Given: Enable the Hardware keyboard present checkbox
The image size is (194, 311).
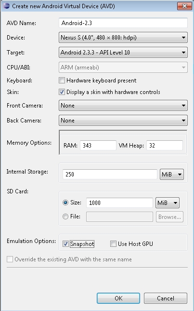Looking at the screenshot, I should coord(62,81).
